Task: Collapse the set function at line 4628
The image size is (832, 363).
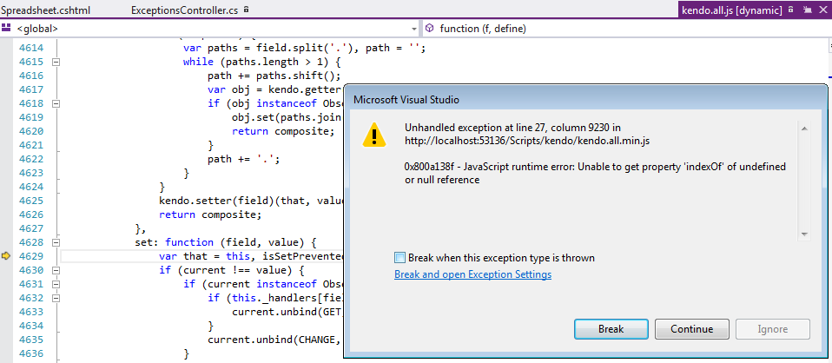Action: 56,242
